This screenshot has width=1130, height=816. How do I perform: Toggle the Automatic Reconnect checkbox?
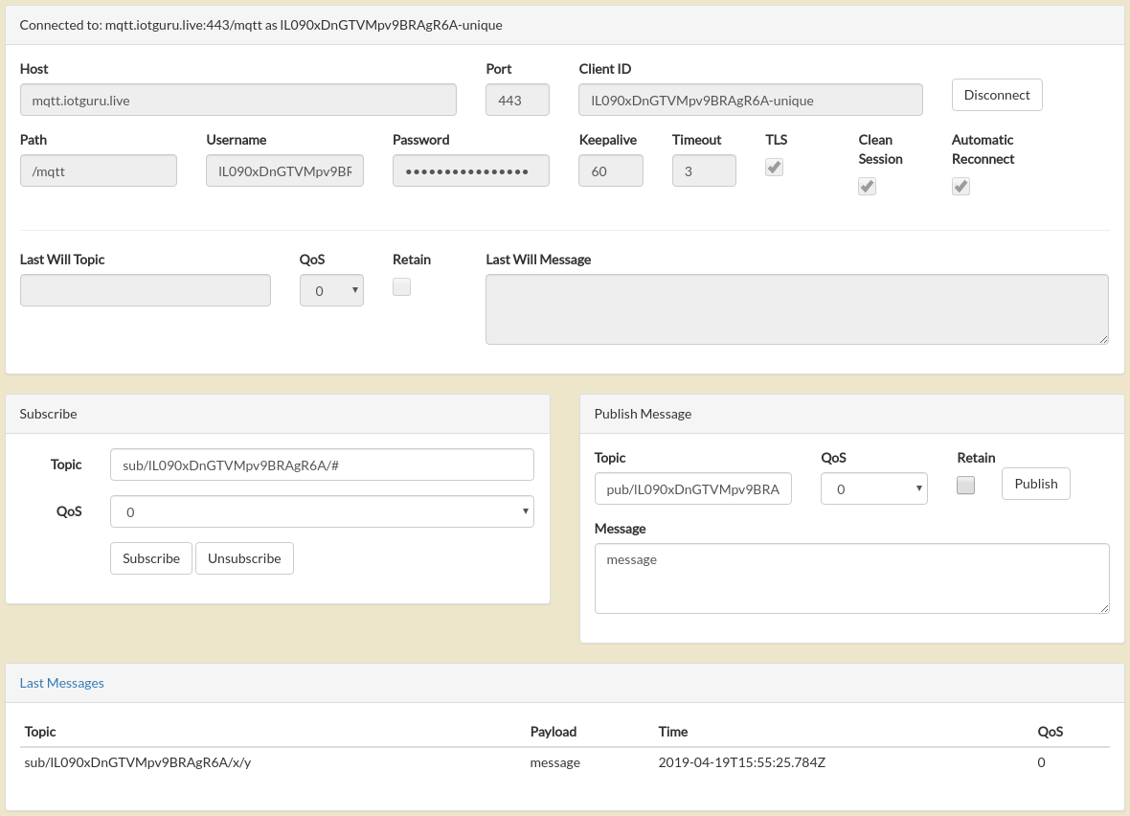[960, 187]
